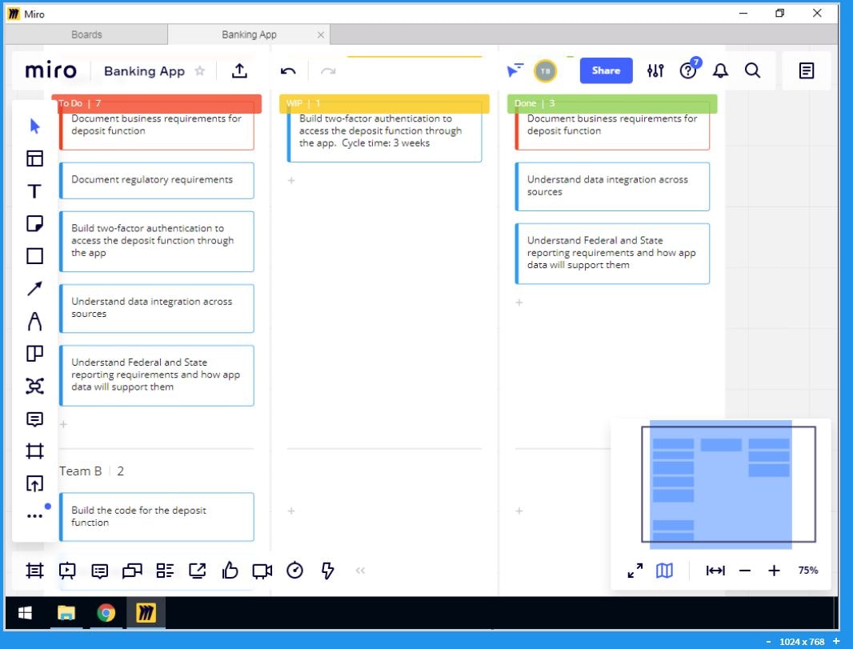Start video chat with camera icon
The height and width of the screenshot is (649, 853).
(262, 571)
